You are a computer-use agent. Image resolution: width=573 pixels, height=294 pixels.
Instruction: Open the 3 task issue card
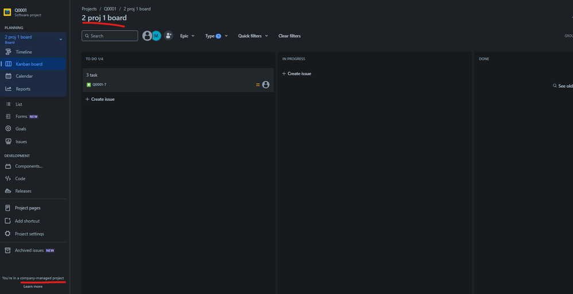[178, 80]
